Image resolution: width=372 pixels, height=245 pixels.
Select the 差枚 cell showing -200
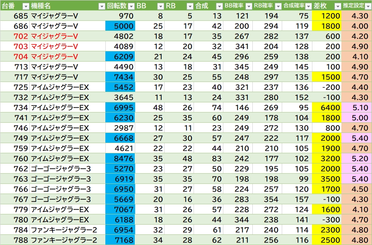point(327,87)
